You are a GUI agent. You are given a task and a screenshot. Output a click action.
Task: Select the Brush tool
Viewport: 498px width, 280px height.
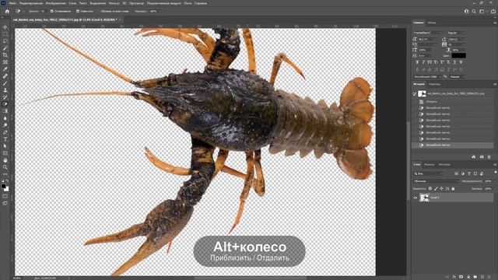5,83
